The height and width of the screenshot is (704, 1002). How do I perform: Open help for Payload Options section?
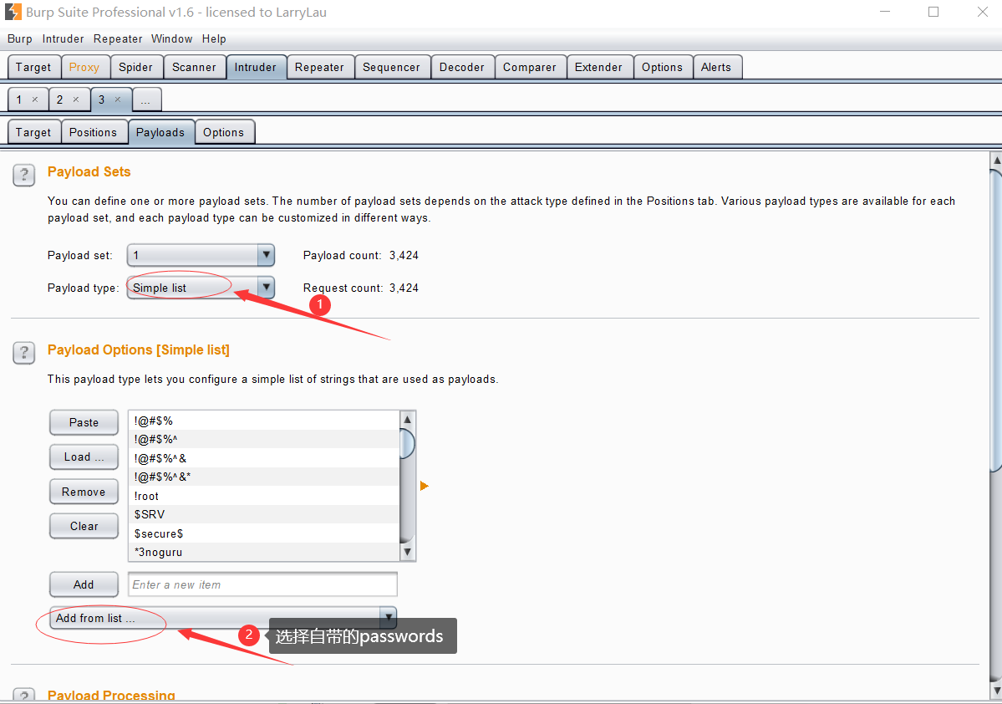[23, 352]
